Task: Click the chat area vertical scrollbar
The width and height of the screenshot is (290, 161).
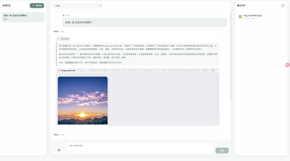Action: coord(230,54)
